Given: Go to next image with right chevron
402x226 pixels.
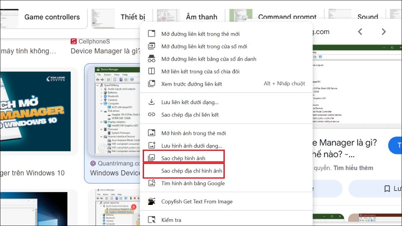Looking at the screenshot, I should click(384, 32).
